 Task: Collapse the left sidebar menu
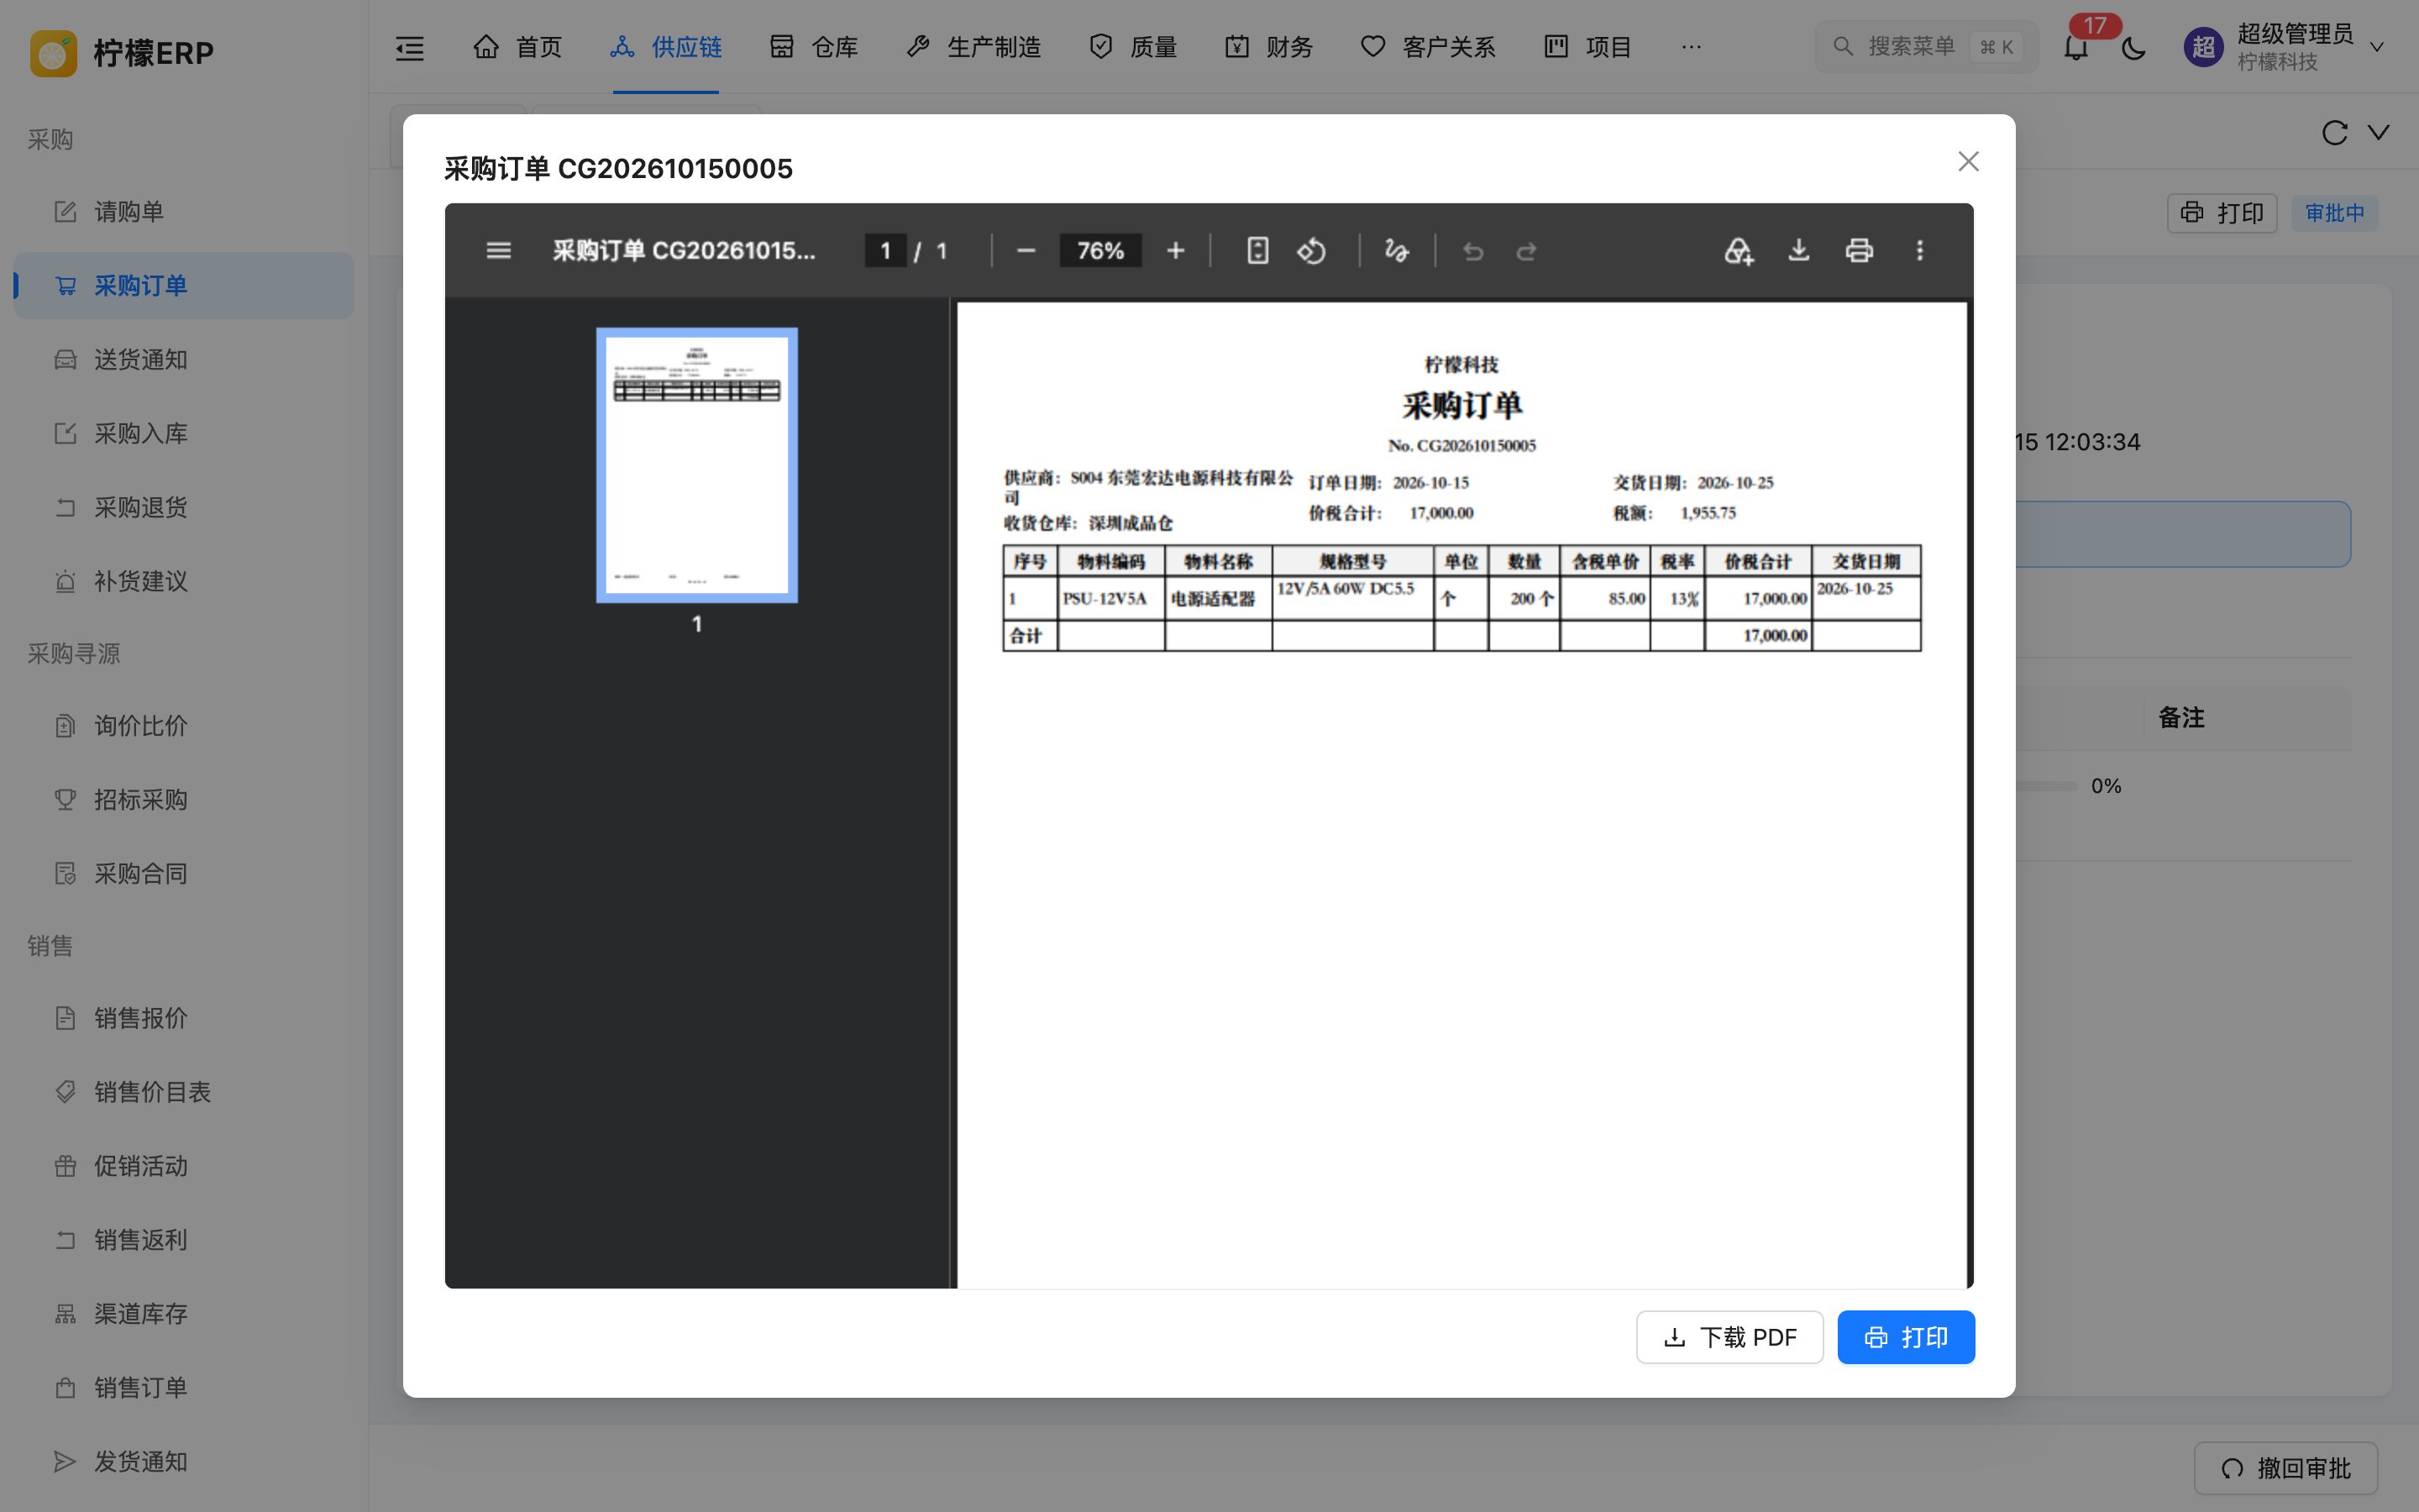[x=410, y=47]
